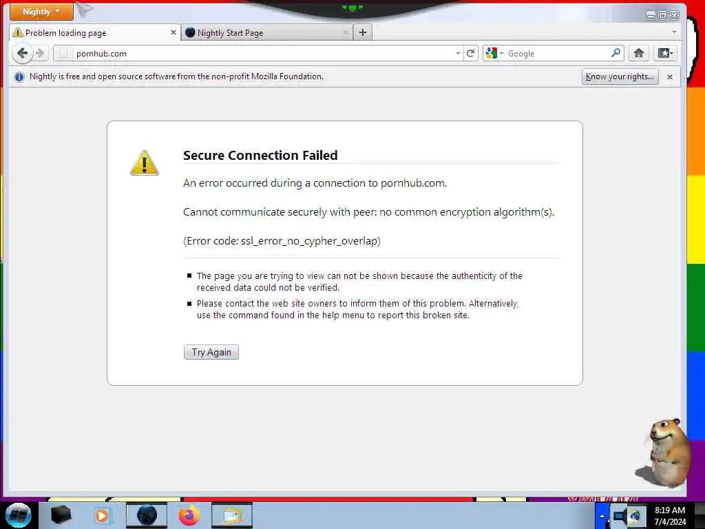Click the yellow warning triangle icon
705x529 pixels.
pos(145,163)
